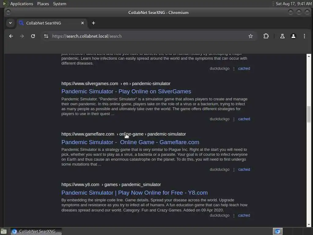This screenshot has height=235, width=313.
Task: Click the gameflare.com URL text
Action: pos(123,134)
